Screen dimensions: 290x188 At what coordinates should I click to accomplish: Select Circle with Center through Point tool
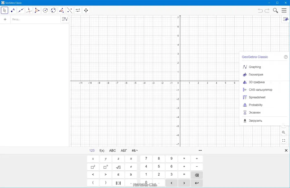pyautogui.click(x=45, y=10)
